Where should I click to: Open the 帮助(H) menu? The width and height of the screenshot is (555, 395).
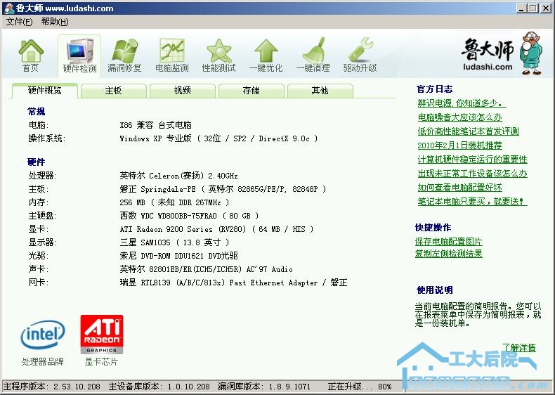click(x=54, y=22)
